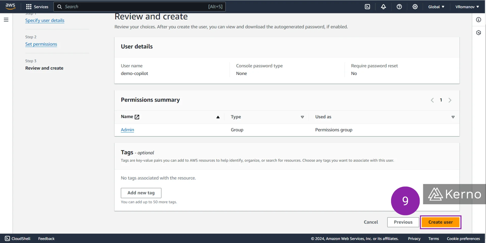Open Amazon Q from the right sidebar

click(x=478, y=33)
